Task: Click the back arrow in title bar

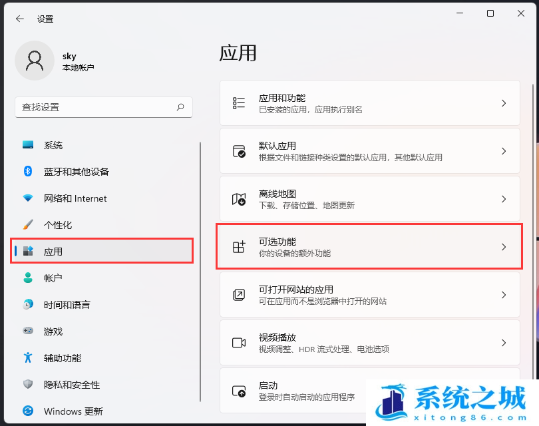Action: click(x=20, y=19)
